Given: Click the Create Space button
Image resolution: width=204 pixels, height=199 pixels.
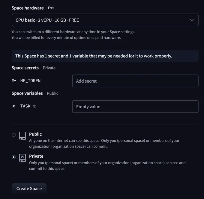Looking at the screenshot, I should [29, 189].
